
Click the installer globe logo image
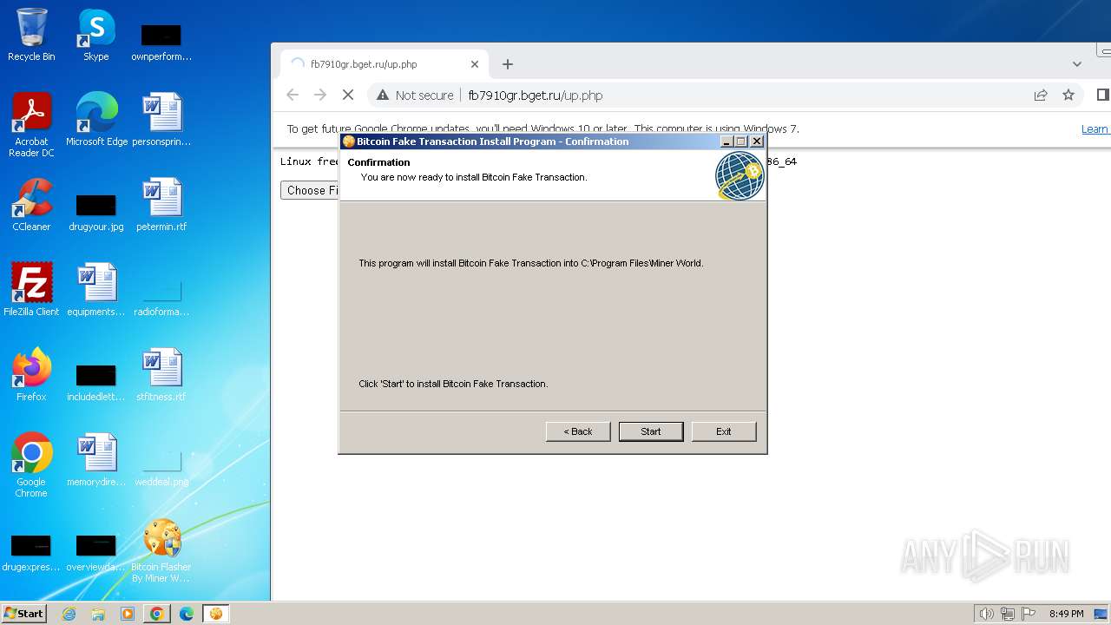tap(740, 175)
